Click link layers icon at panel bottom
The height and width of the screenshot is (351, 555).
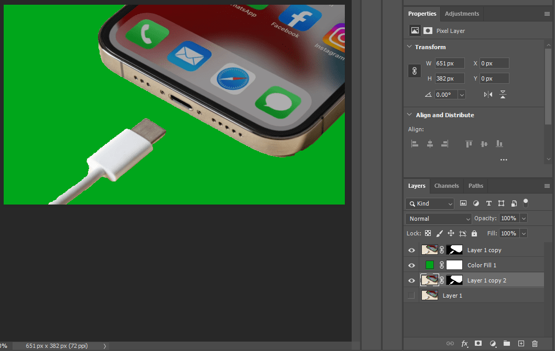click(450, 344)
